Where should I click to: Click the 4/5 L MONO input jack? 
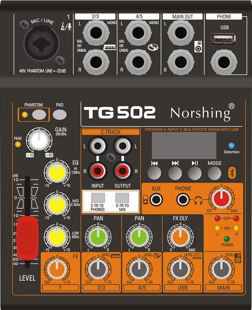[x=138, y=33]
